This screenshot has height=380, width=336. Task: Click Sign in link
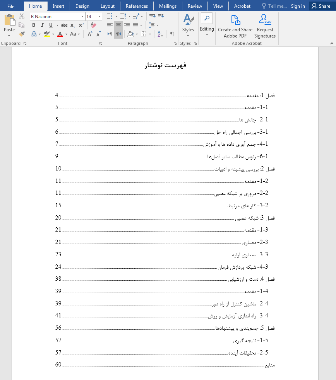pyautogui.click(x=298, y=6)
